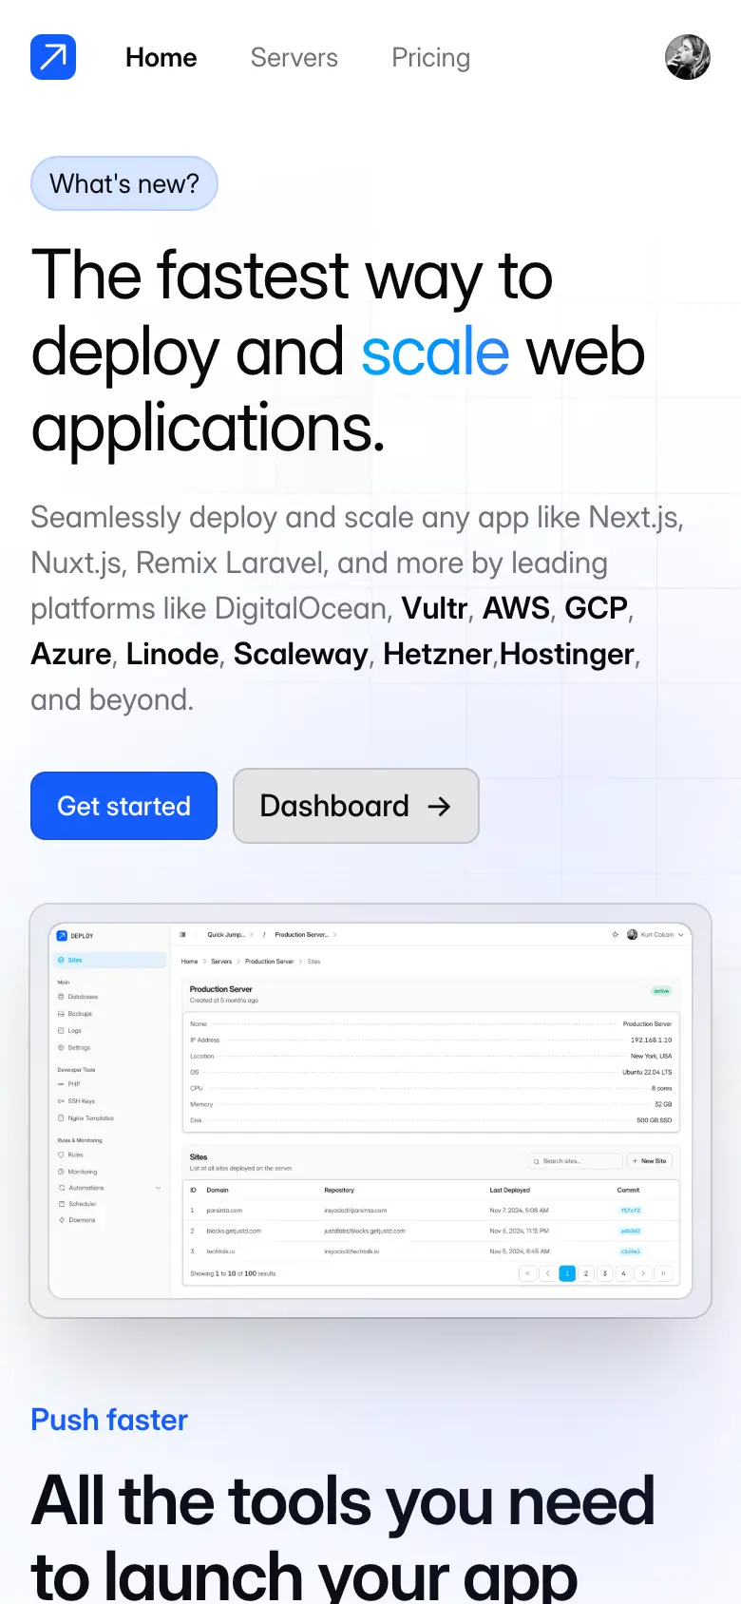Screen dimensions: 741x1604
Task: Click the Servers breadcrumb in the preview
Action: pos(221,962)
